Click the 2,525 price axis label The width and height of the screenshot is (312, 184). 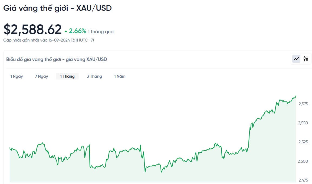click(303, 142)
